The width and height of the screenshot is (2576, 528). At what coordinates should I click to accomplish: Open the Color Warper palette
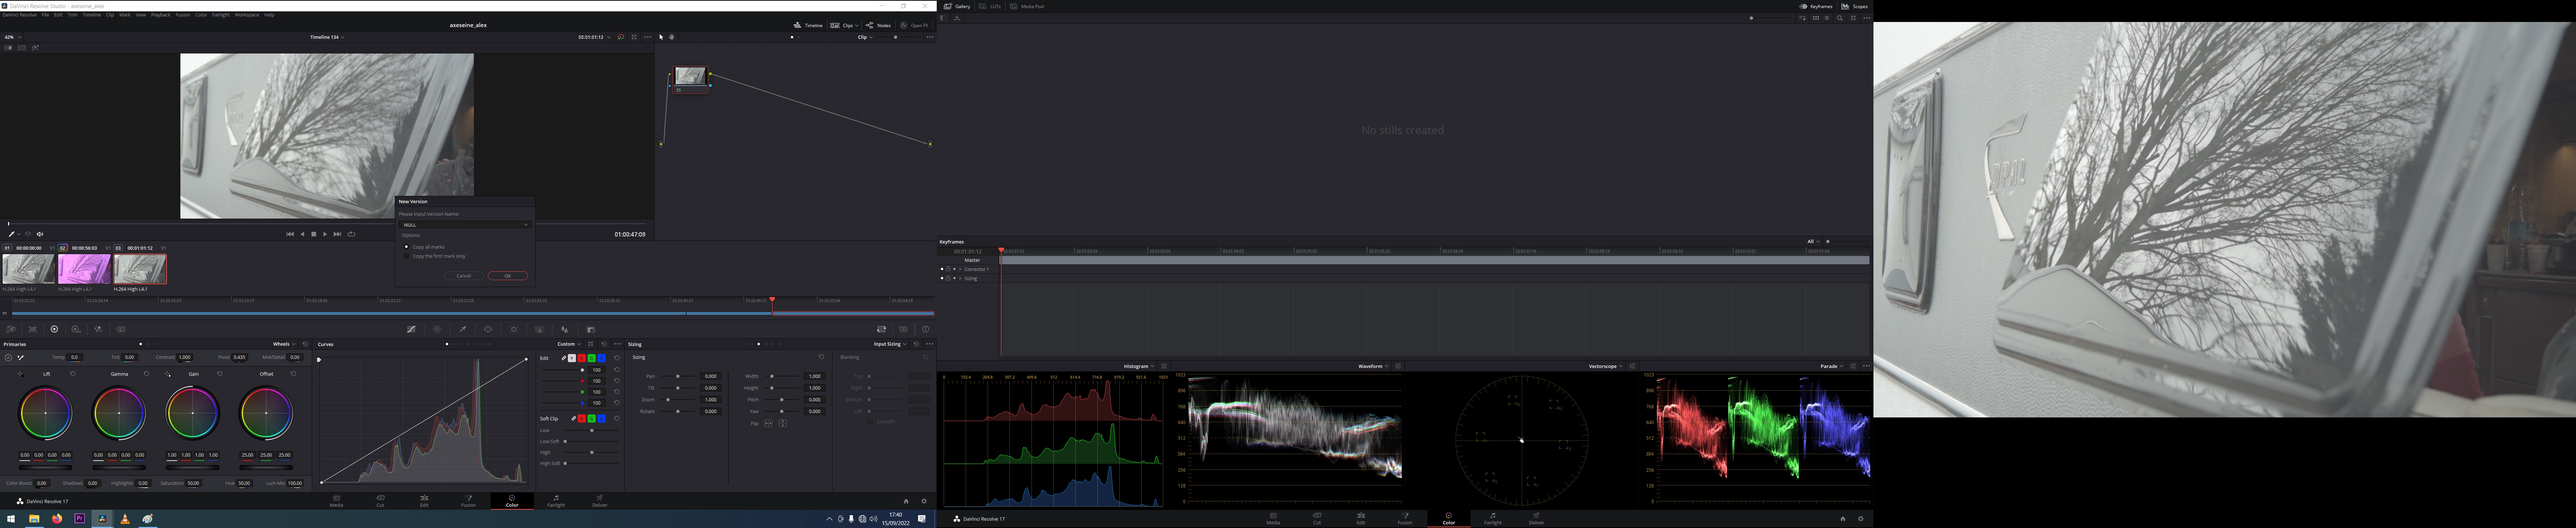point(437,329)
